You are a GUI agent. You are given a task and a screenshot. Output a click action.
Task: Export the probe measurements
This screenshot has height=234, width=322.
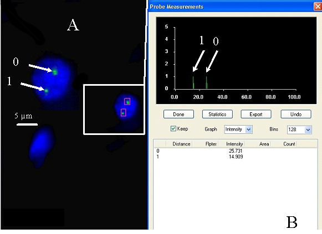tap(256, 114)
